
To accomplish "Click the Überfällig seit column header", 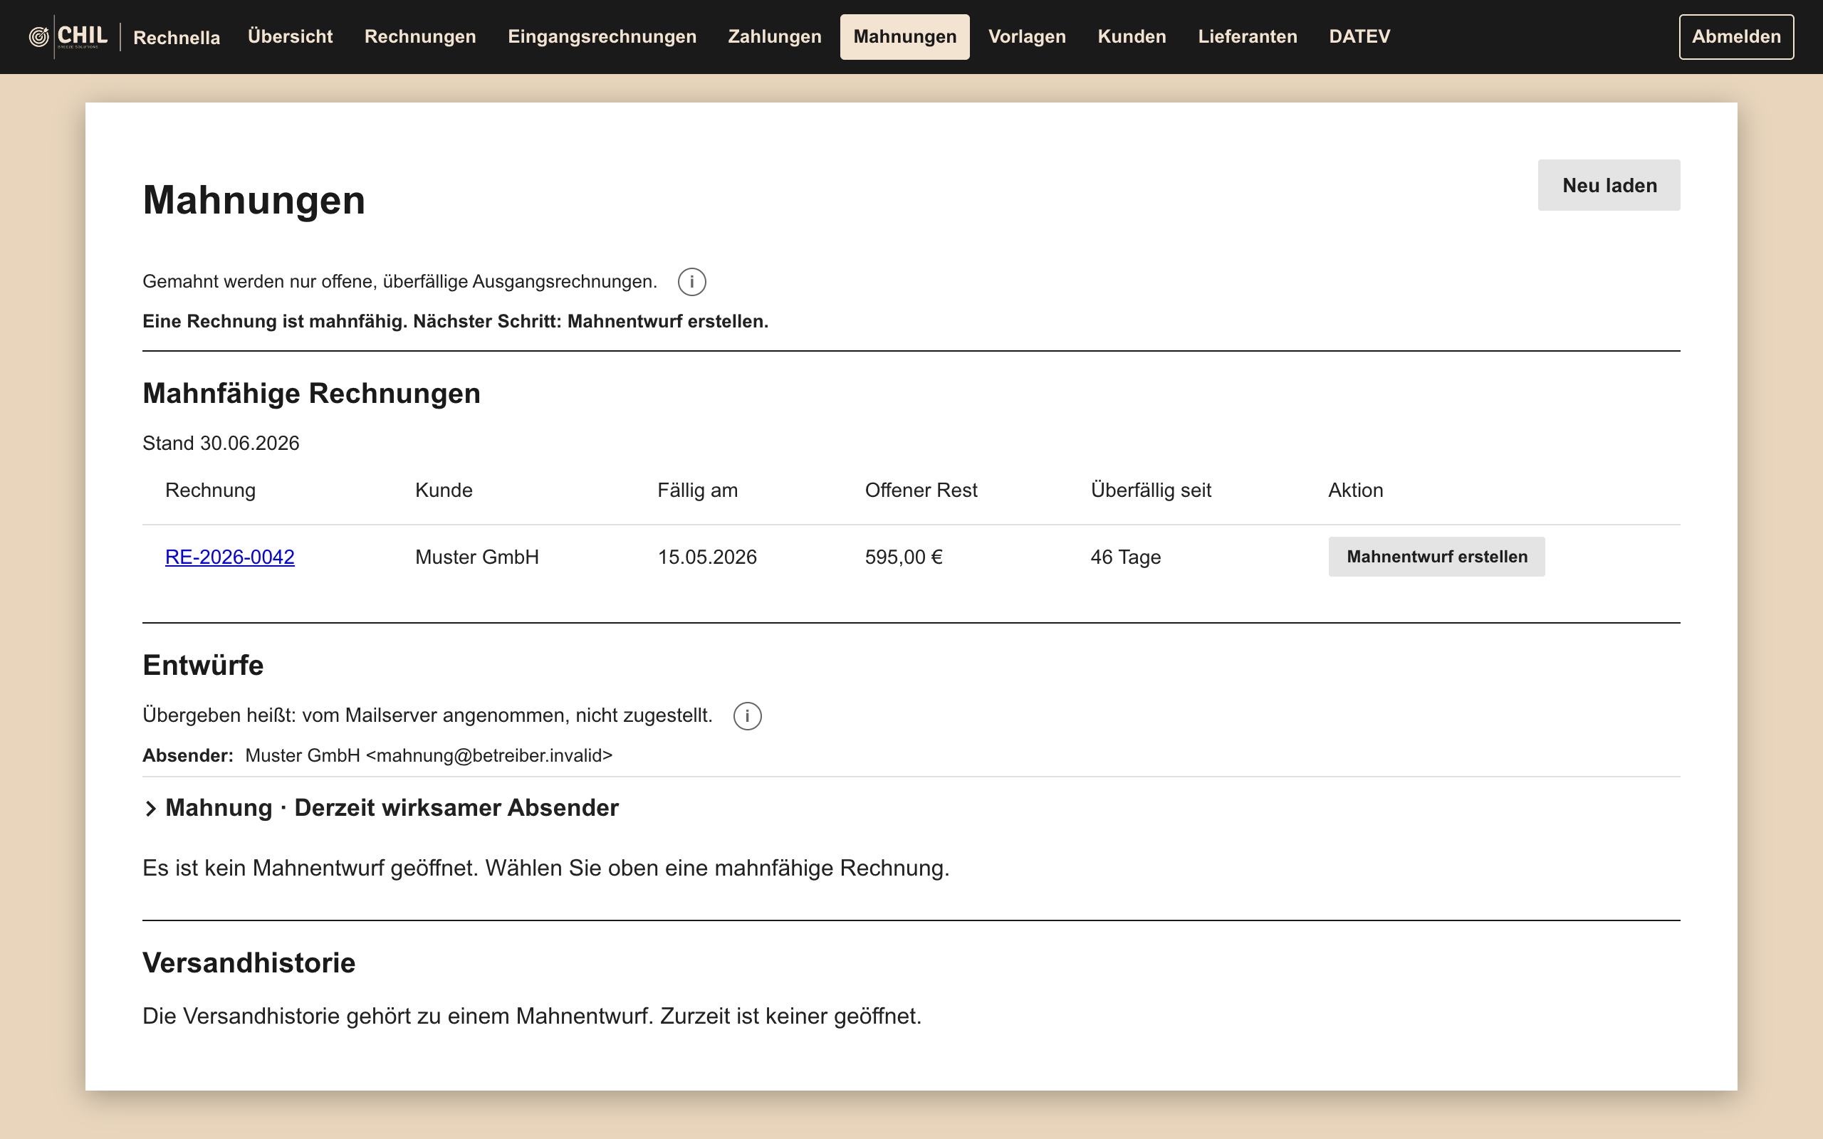I will pyautogui.click(x=1151, y=490).
